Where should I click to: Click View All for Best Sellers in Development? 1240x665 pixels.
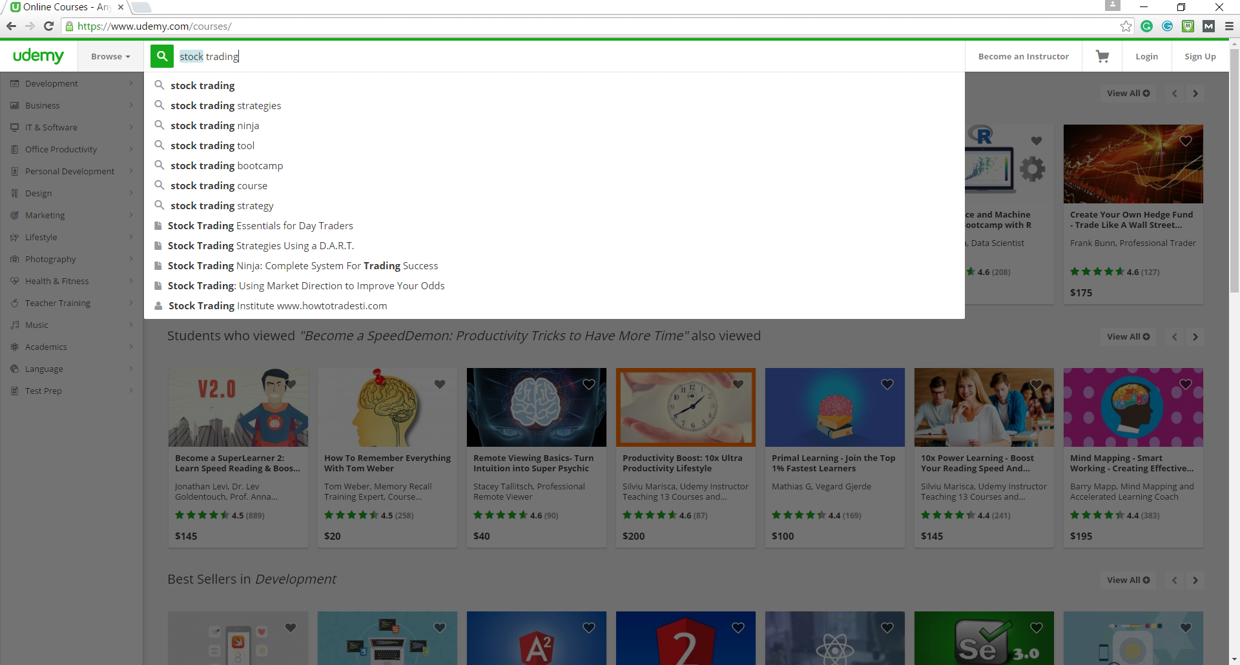click(1128, 580)
